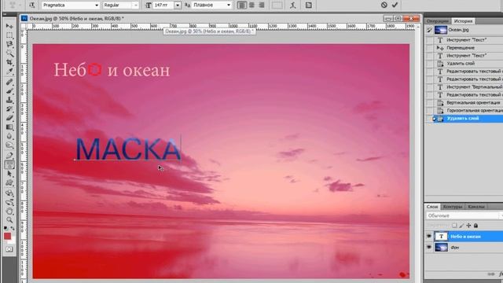Select the Rectangular Marquee tool
Screen dimensions: 503x283
click(x=9, y=35)
